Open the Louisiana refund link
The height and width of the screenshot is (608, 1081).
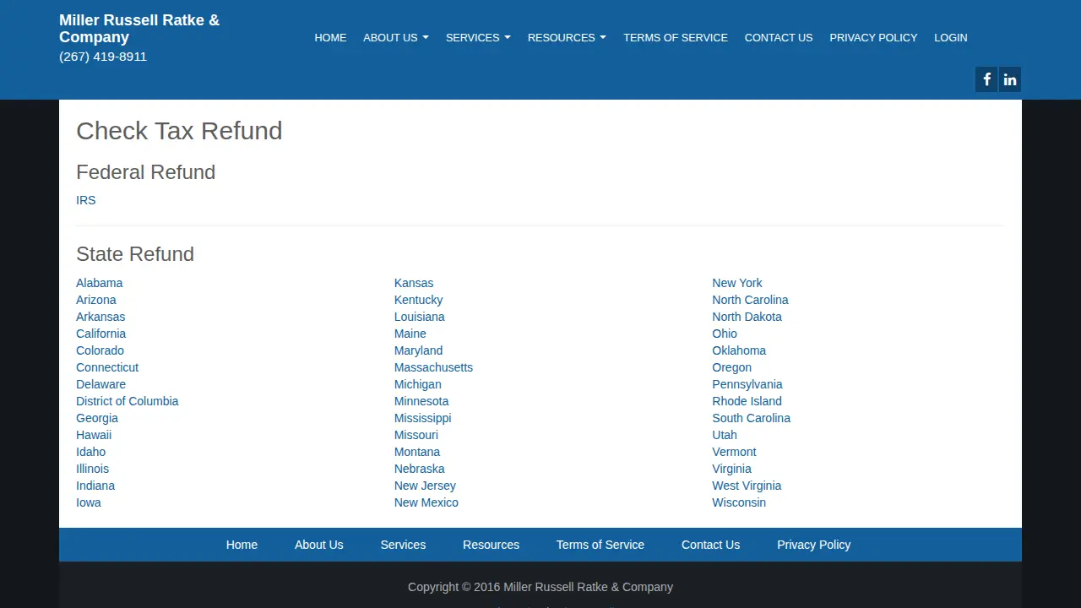(x=420, y=317)
